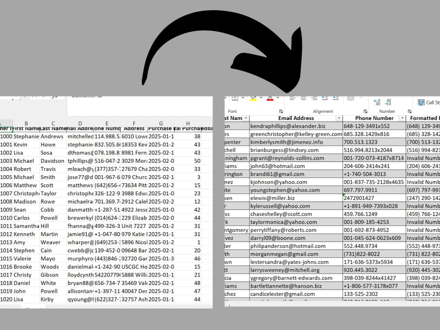Viewport: 440px width, 330px height.
Task: Click the Email Address header cell
Action: pyautogui.click(x=296, y=118)
